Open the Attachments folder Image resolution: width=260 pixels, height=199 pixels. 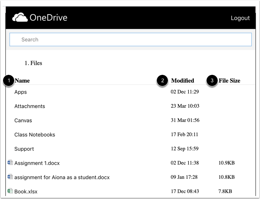pos(30,106)
